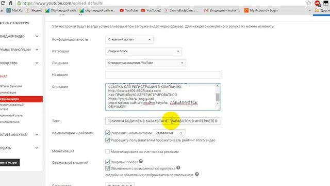330x186 pixels.
Task: Open help icon beside Медийные объявления text
Action: 197,174
